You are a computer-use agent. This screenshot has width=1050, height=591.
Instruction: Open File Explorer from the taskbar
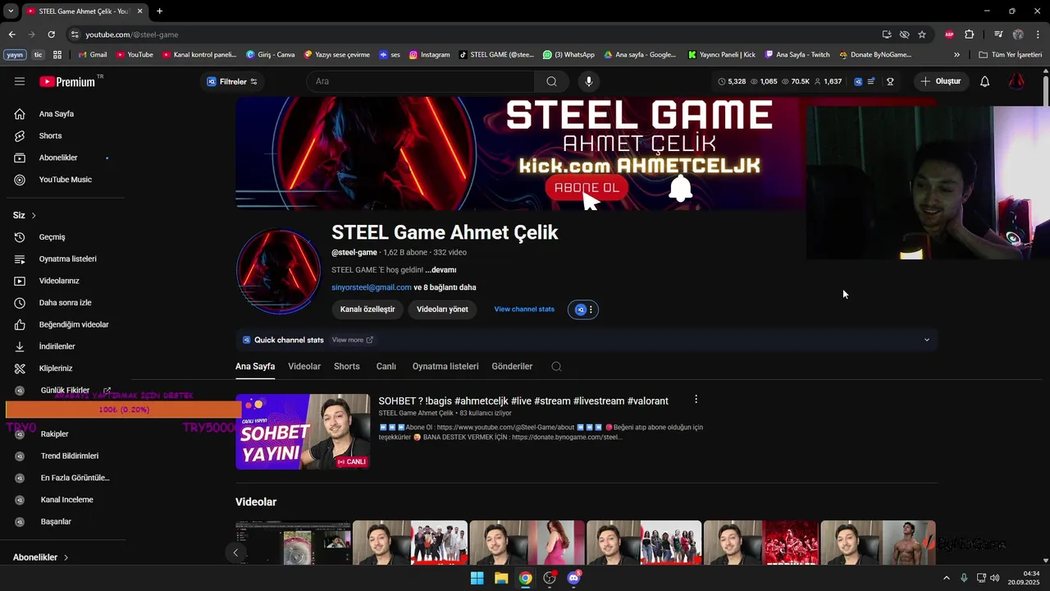point(501,578)
